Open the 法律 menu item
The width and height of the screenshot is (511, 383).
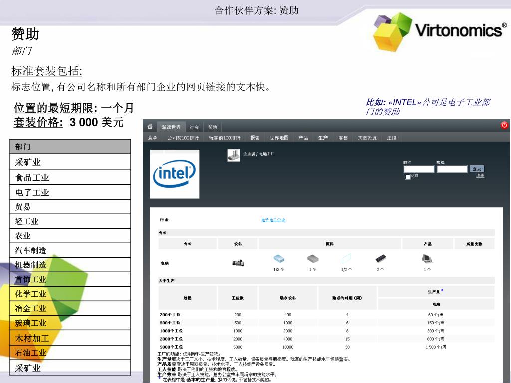(x=391, y=138)
